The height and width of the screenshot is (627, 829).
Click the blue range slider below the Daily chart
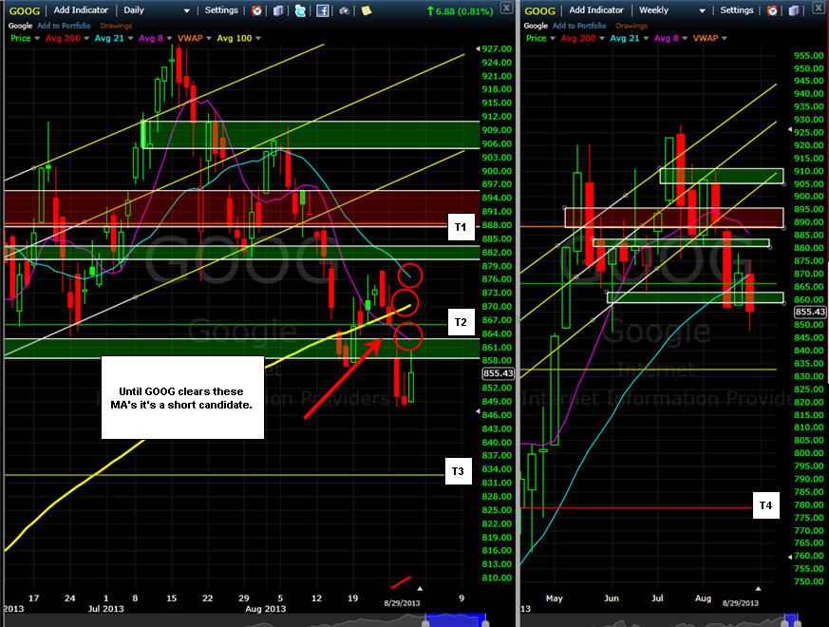[455, 620]
